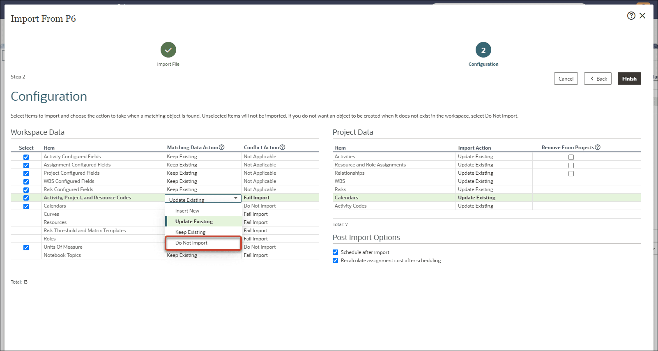Open Conflict Action for Activity, Project, and Resource Codes
Screen dimensions: 658x351
281,198
